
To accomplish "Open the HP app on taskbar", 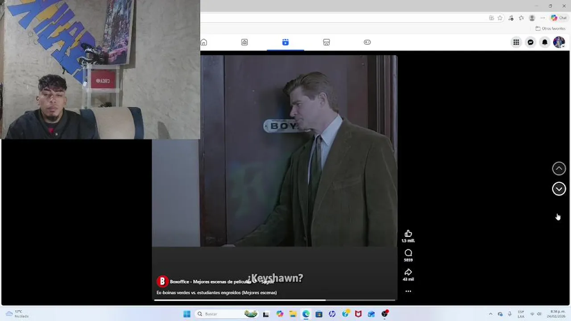I will point(332,314).
